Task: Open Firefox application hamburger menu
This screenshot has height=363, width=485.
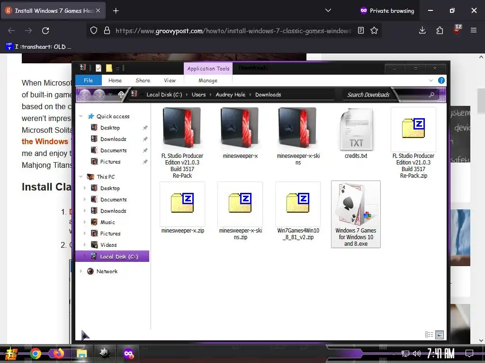Action: point(474,30)
